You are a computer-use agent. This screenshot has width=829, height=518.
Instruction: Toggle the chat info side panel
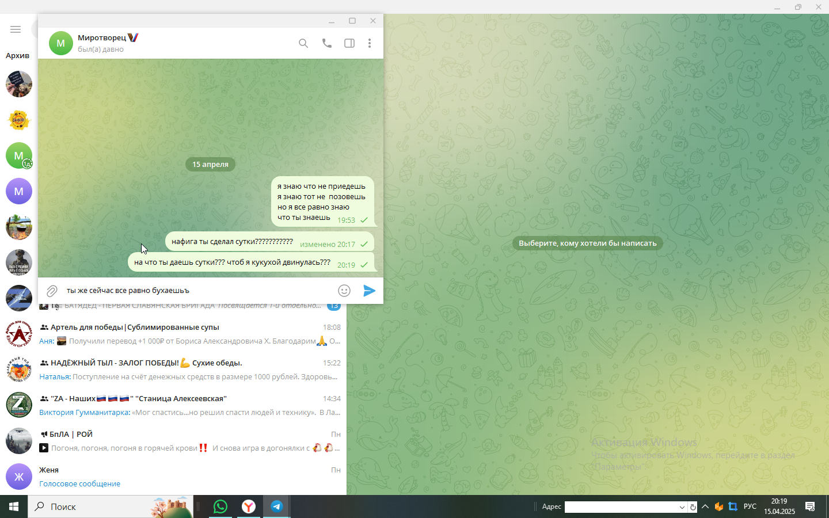click(x=349, y=43)
